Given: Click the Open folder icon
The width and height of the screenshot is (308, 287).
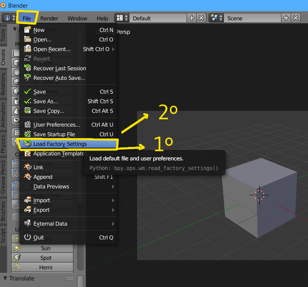Looking at the screenshot, I should click(x=28, y=39).
